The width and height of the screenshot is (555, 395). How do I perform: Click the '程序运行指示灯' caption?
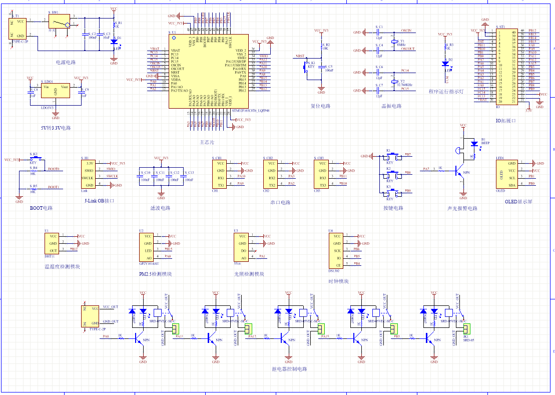click(446, 91)
